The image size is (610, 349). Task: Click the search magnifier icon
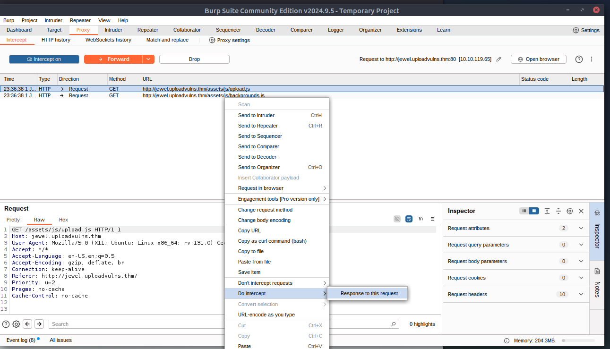[393, 324]
